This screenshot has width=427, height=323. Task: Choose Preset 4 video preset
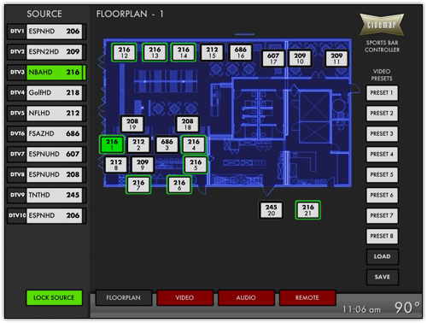pyautogui.click(x=382, y=154)
